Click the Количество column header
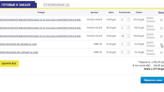The image size is (164, 92). pyautogui.click(x=125, y=12)
